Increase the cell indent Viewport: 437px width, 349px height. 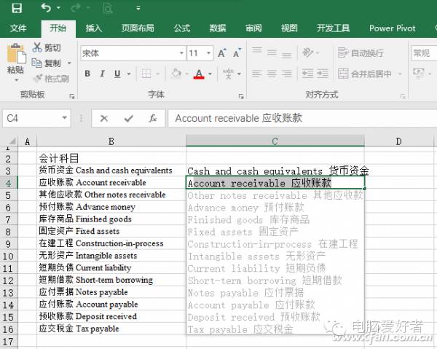click(x=323, y=74)
